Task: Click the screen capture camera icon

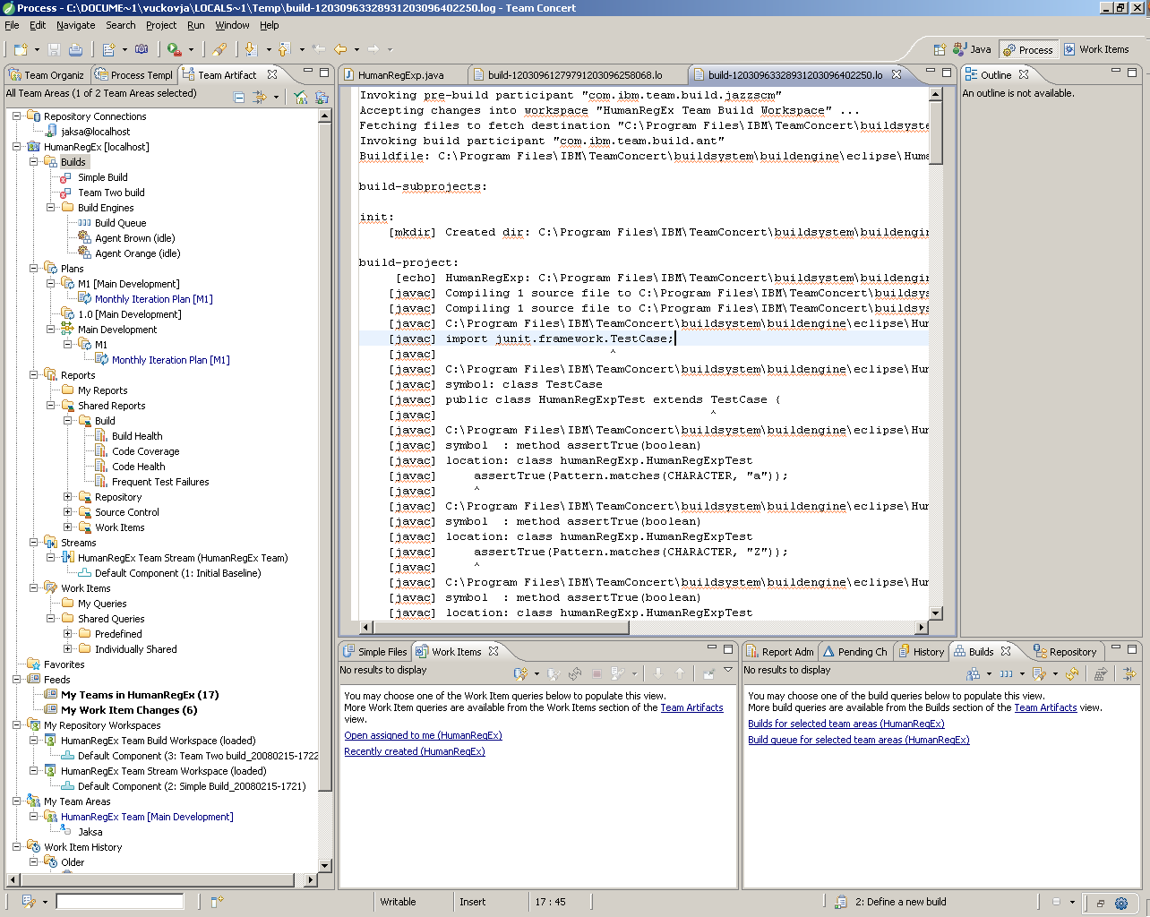Action: click(x=142, y=49)
